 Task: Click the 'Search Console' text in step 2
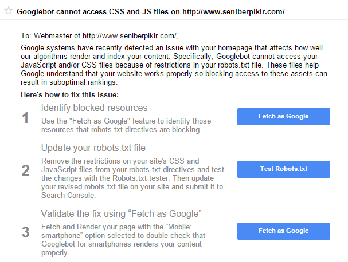(x=68, y=195)
